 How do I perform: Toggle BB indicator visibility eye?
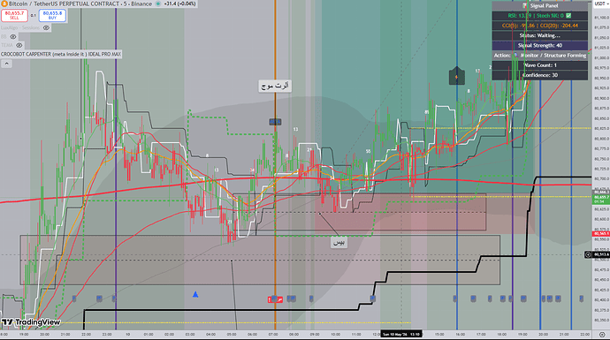pos(13,36)
